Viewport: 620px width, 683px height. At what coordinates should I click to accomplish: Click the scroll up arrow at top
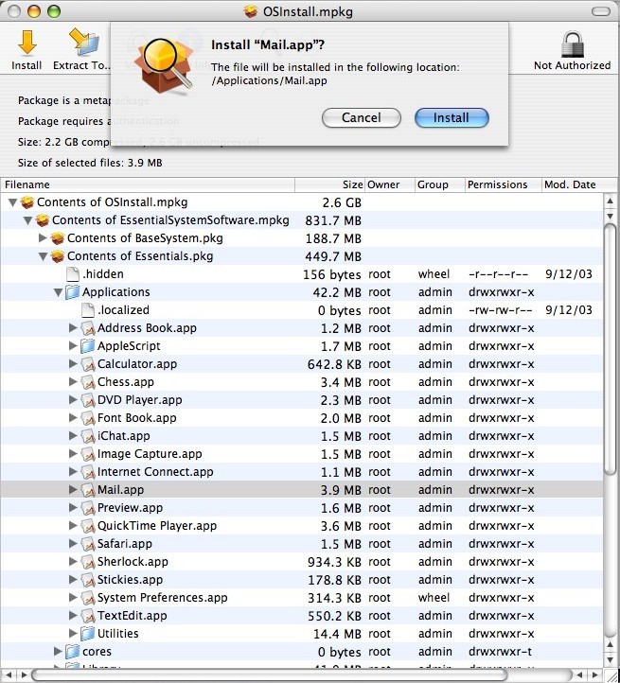(611, 201)
